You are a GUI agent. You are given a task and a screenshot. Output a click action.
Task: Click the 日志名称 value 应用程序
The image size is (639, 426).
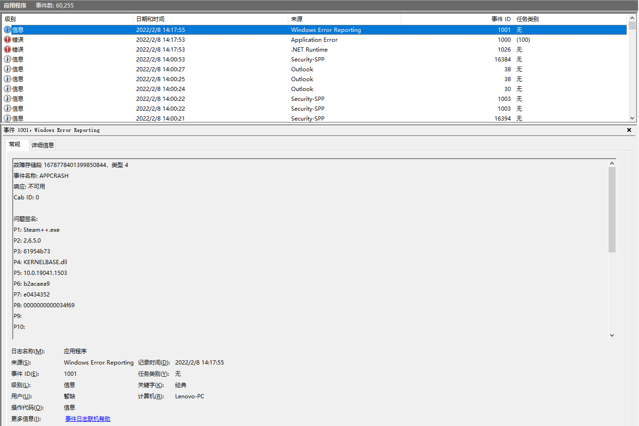coord(75,351)
